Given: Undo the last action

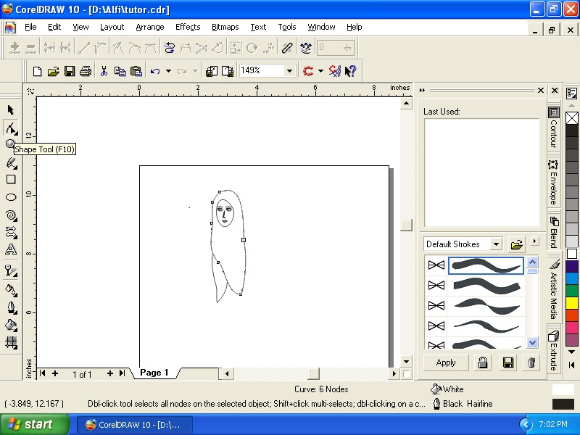Looking at the screenshot, I should pos(155,70).
